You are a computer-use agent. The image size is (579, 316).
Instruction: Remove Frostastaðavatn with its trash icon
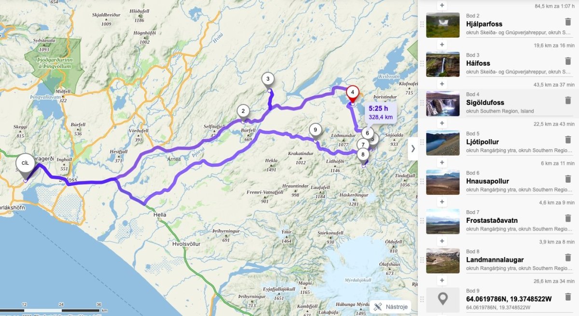pyautogui.click(x=567, y=218)
